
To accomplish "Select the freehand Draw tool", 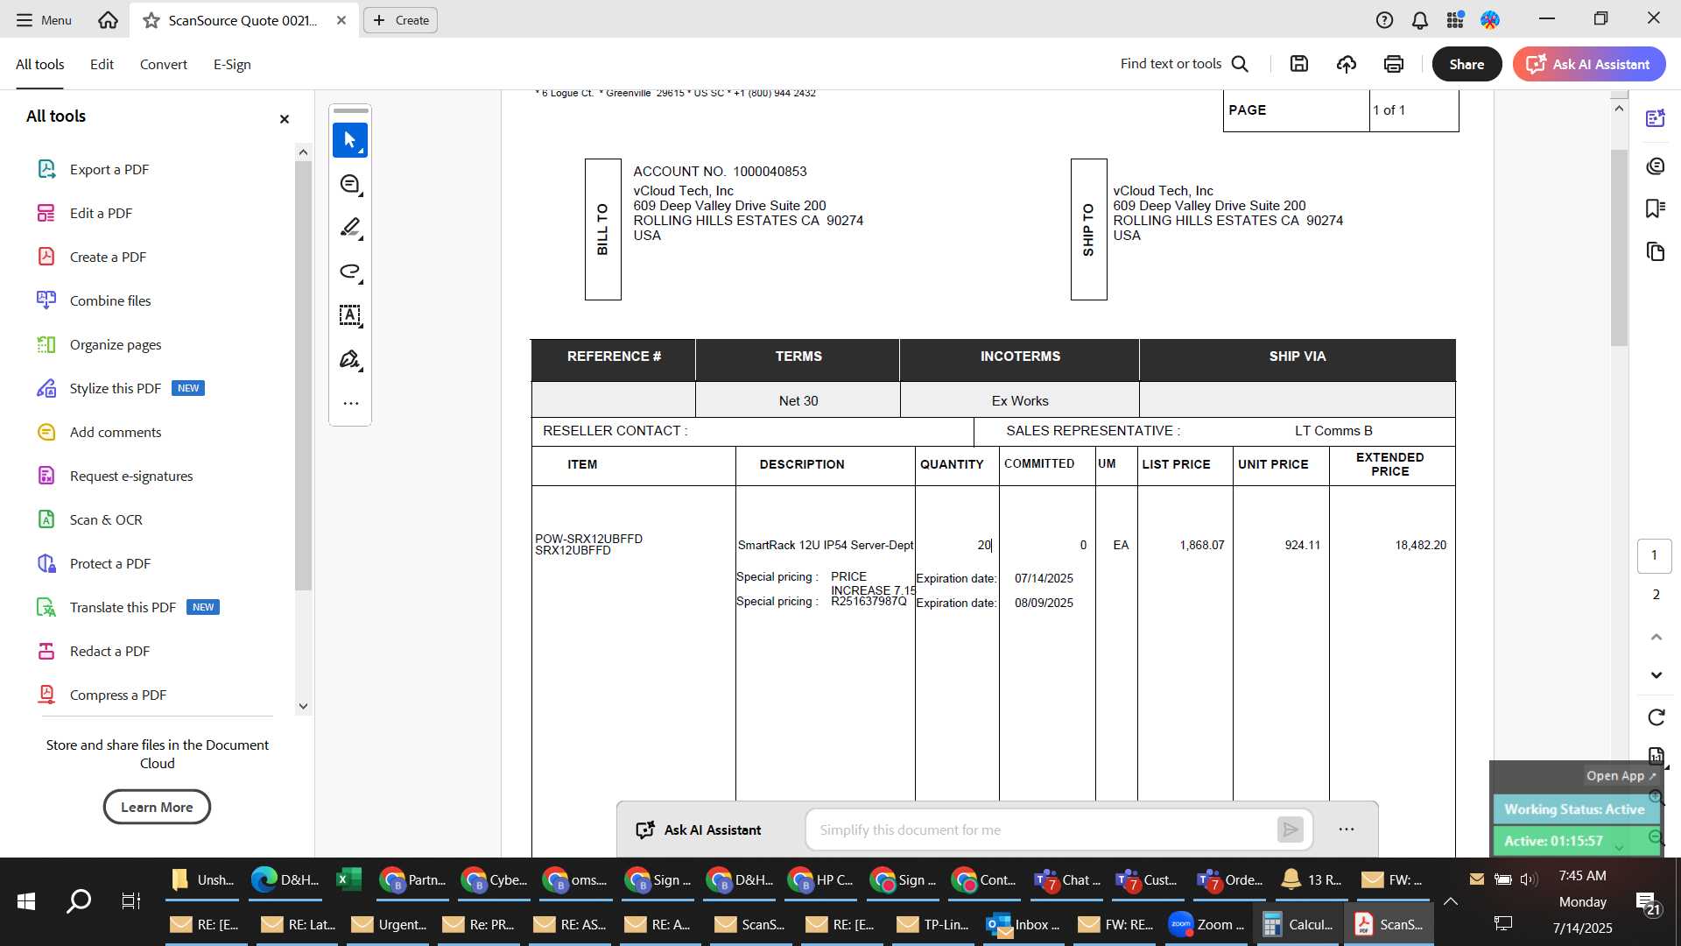I will tap(350, 272).
